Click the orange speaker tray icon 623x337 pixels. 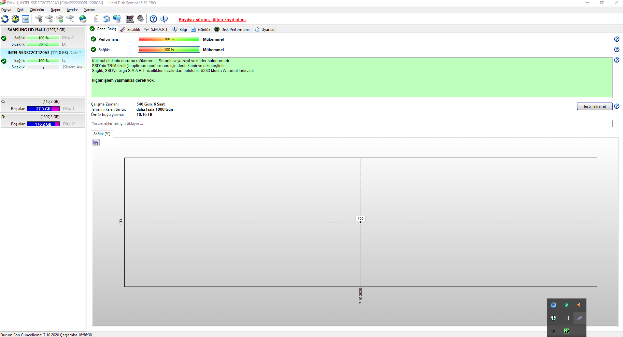pos(580,305)
